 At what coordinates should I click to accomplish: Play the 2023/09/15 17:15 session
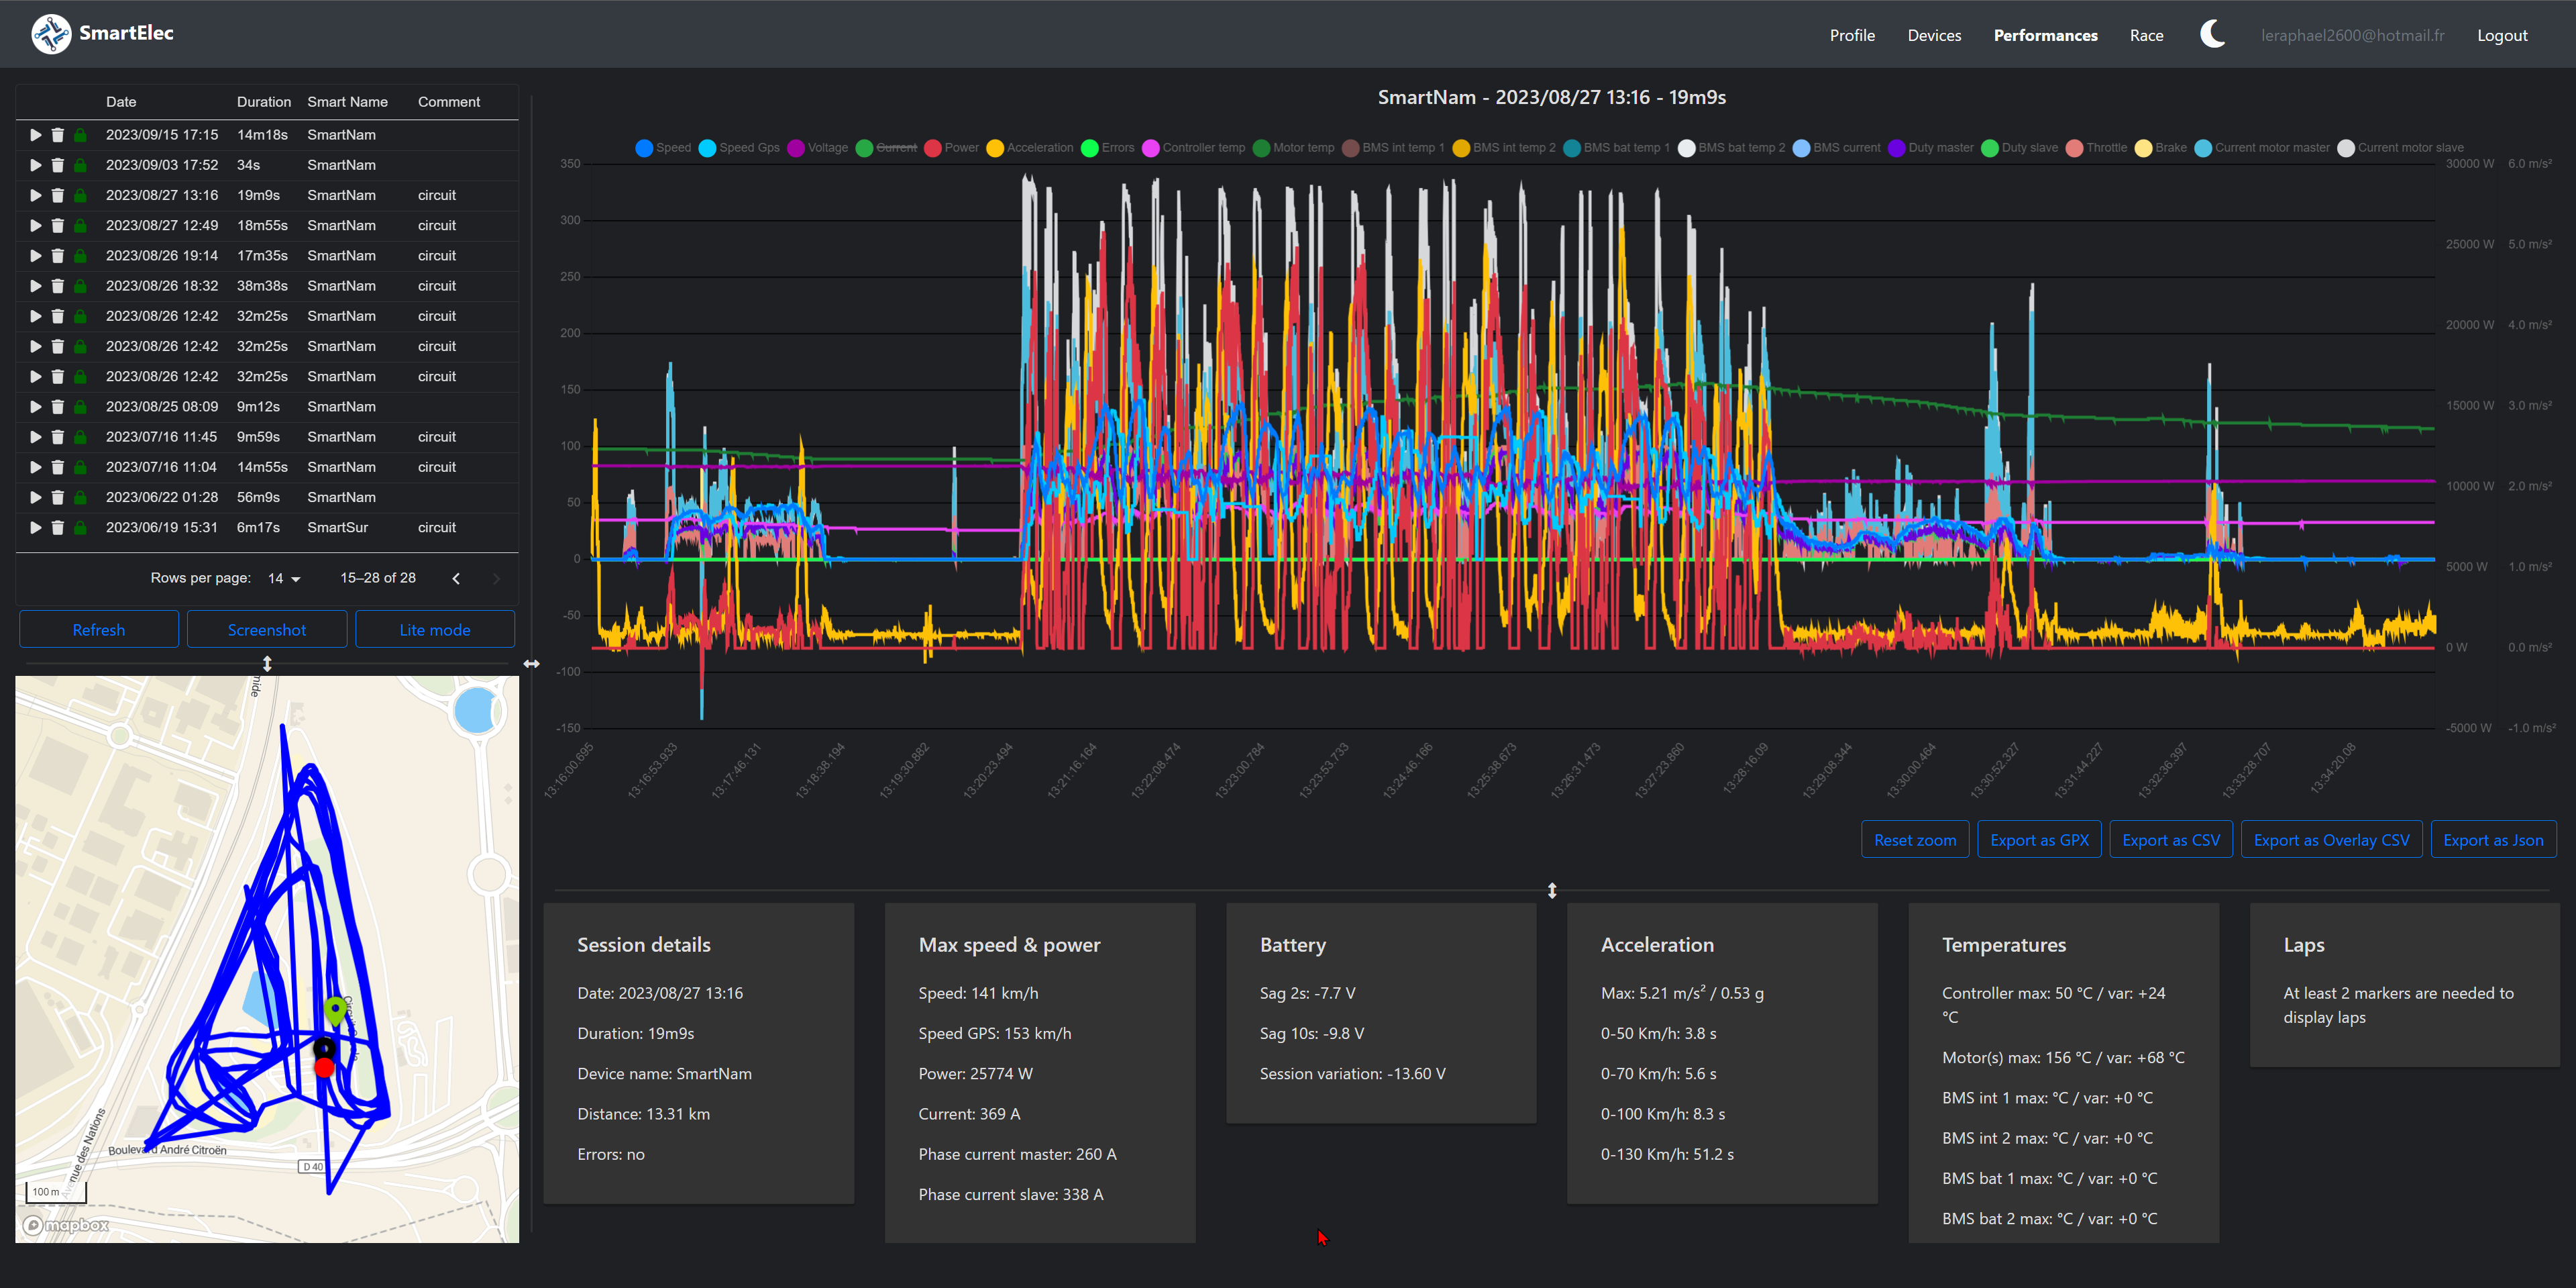35,135
